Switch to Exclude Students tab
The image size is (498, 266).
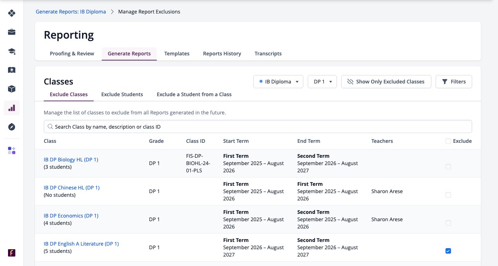[122, 94]
